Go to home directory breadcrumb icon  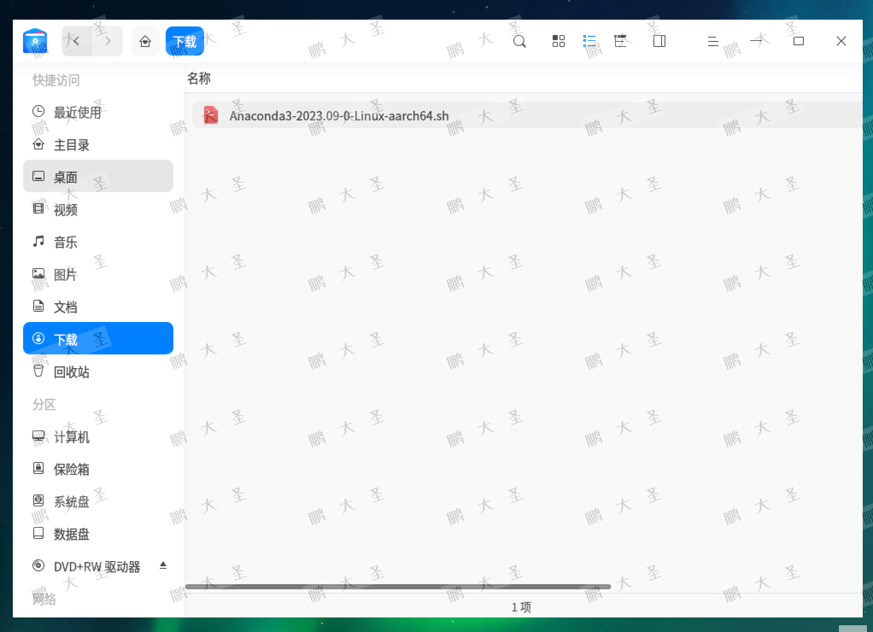pyautogui.click(x=145, y=41)
